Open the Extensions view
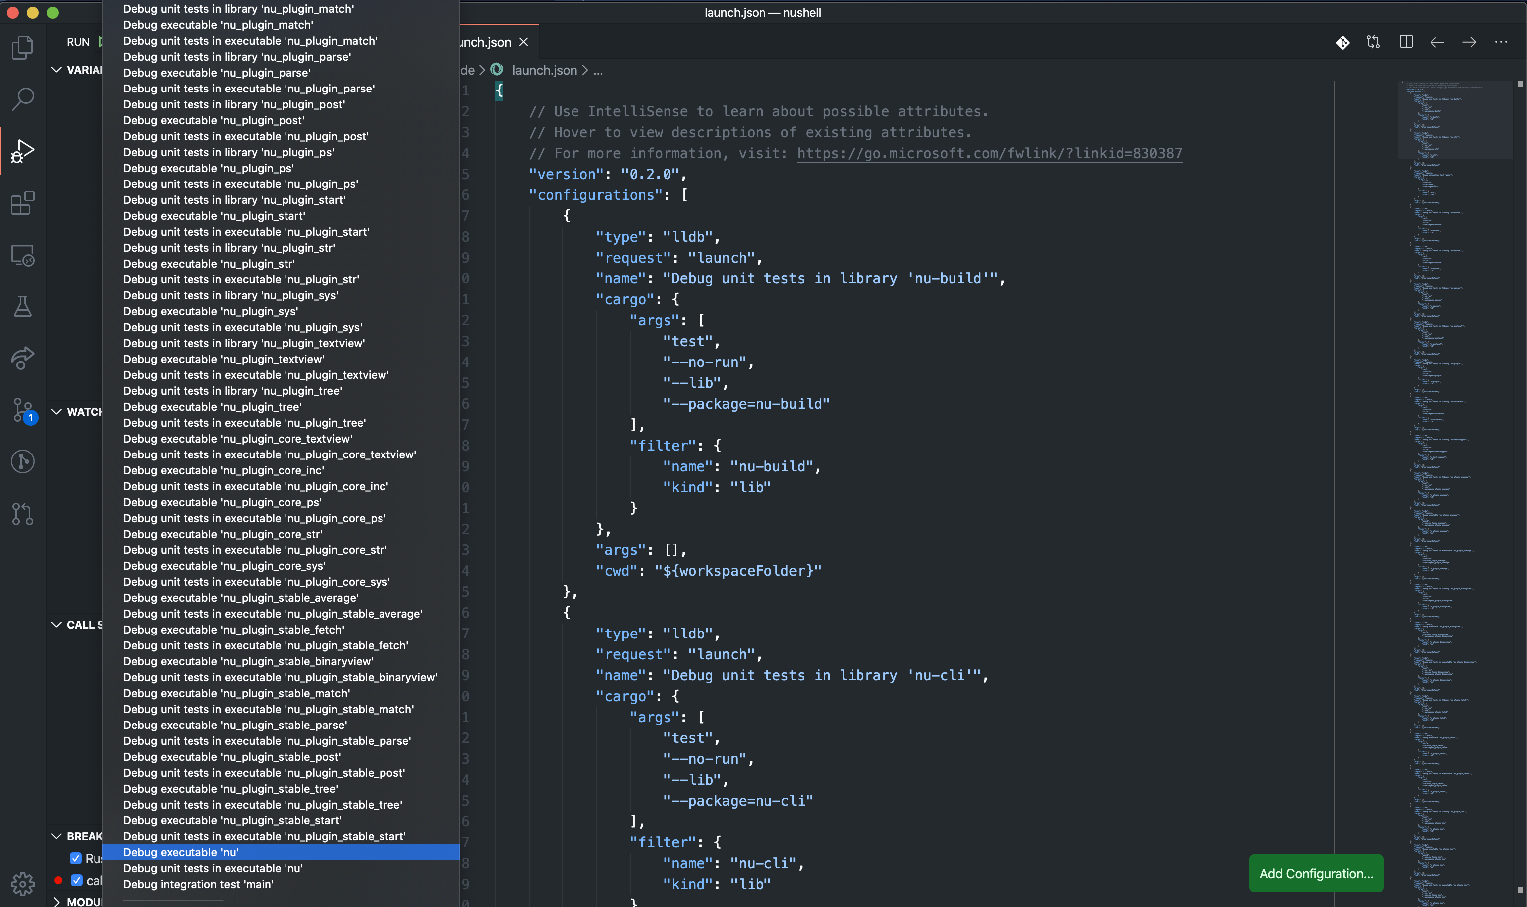The height and width of the screenshot is (907, 1527). tap(22, 203)
